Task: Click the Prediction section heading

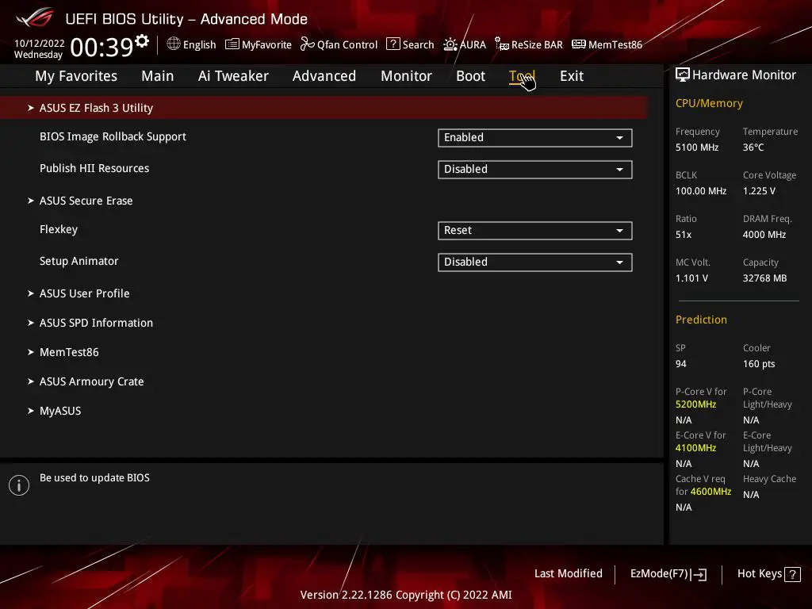Action: click(x=701, y=320)
